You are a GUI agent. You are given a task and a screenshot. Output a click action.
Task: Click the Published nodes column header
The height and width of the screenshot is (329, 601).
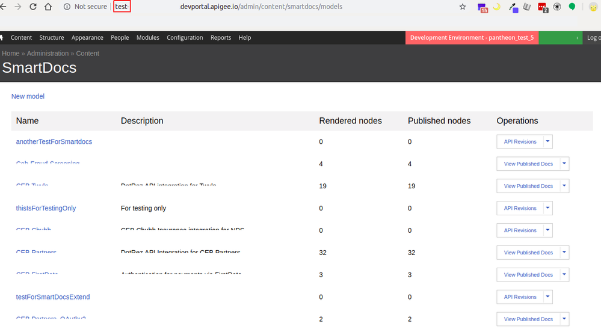pos(439,121)
